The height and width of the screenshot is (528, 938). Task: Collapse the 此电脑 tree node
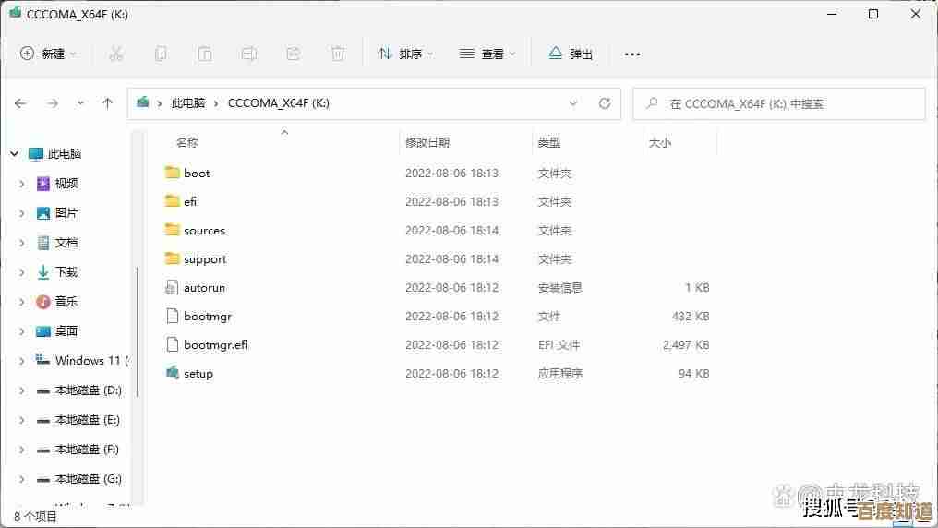tap(14, 154)
